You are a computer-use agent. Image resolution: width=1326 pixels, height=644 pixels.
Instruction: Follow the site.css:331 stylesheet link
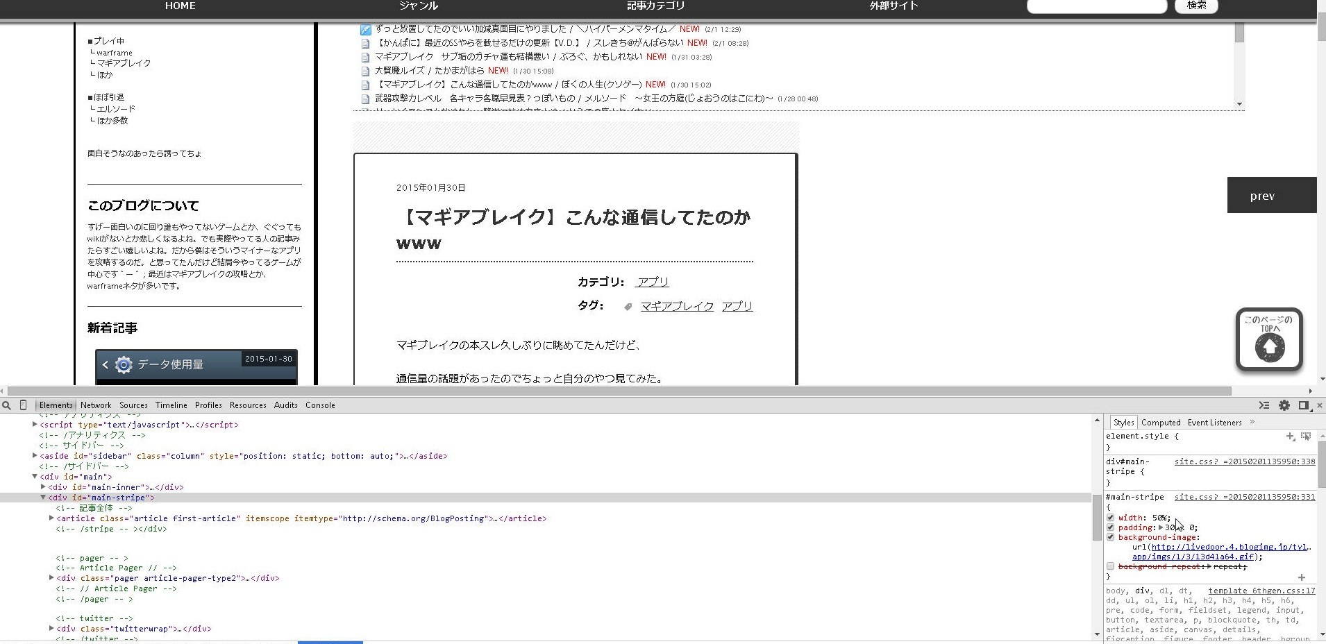coord(1243,497)
